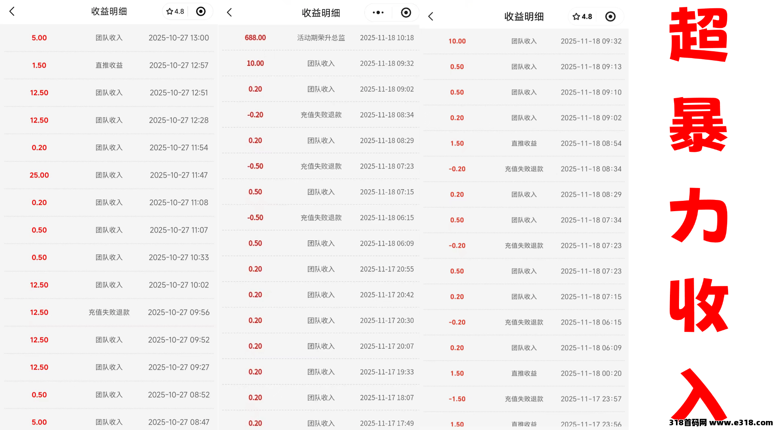775x430 pixels.
Task: Select the 5.00 团队收入 row at 13:00
Action: pos(109,38)
